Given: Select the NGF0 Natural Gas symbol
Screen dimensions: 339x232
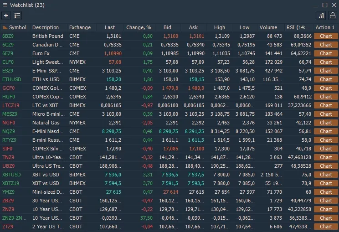Looking at the screenshot, I should pyautogui.click(x=9, y=123).
